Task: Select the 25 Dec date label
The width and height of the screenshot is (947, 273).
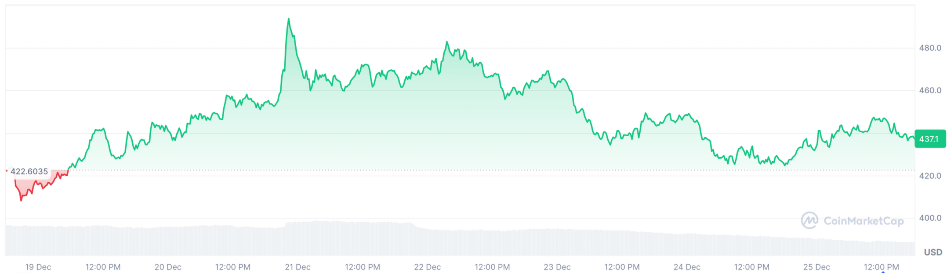Action: (x=816, y=267)
